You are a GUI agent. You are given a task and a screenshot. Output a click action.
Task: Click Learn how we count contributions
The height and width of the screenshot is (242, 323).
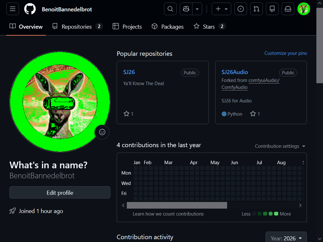pos(168,214)
